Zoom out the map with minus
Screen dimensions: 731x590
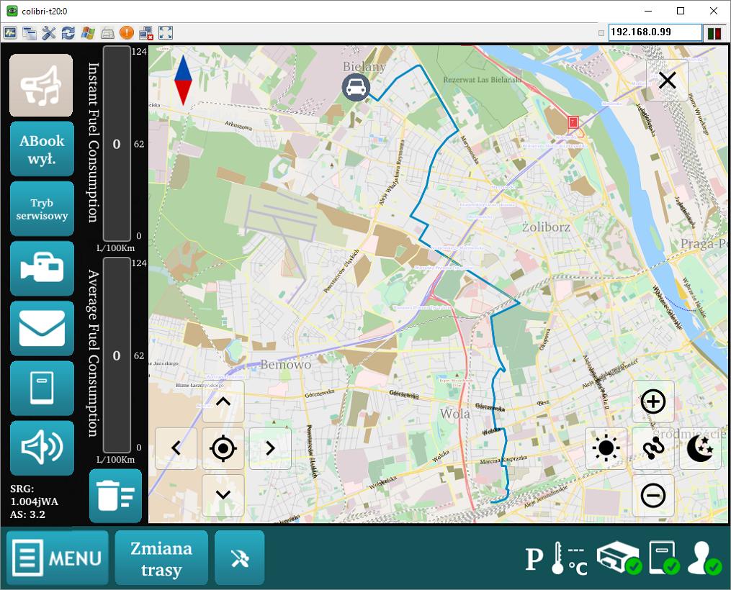(653, 495)
